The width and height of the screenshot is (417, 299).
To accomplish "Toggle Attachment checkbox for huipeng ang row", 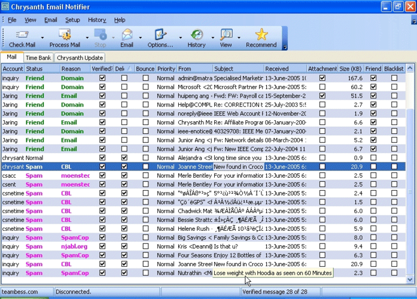I will [x=322, y=96].
